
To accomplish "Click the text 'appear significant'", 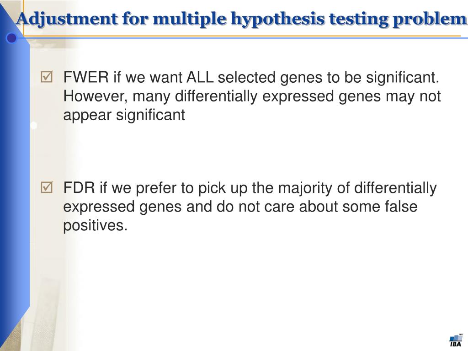I will coord(124,115).
